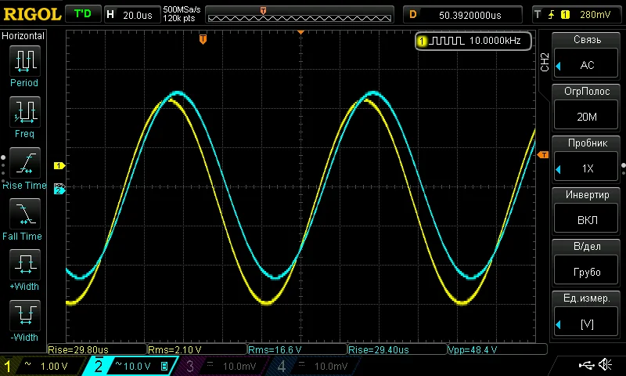
Task: Click the 10.0000kHz frequency counter value
Action: (495, 41)
